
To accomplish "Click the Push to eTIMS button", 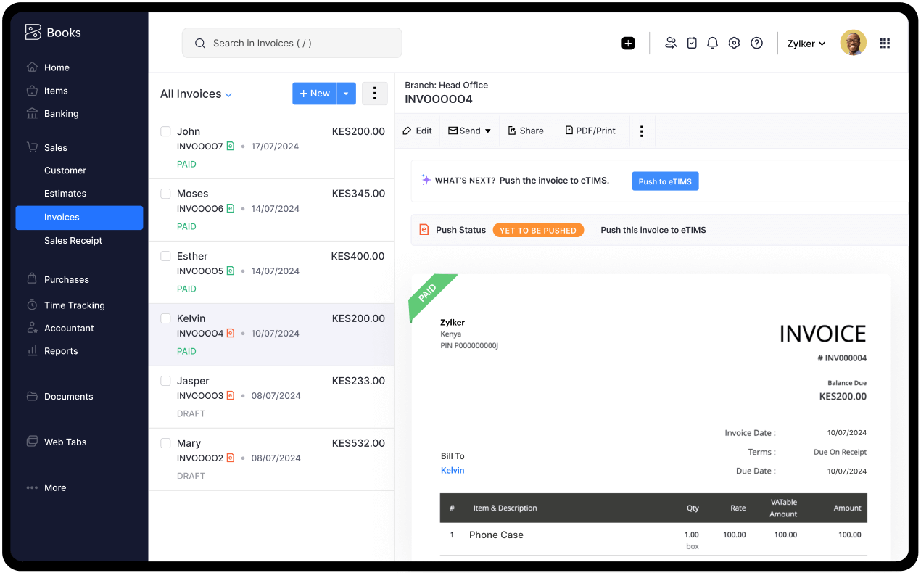I will point(665,181).
